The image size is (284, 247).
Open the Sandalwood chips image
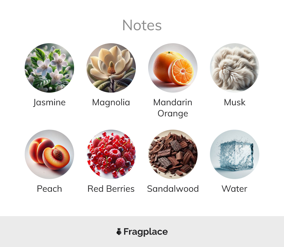173,154
